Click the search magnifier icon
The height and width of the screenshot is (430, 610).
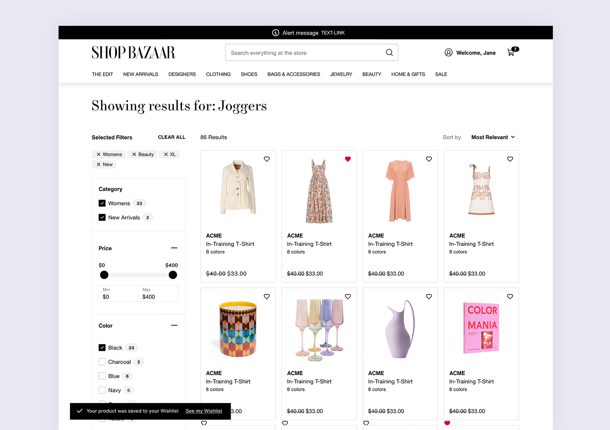tap(389, 53)
